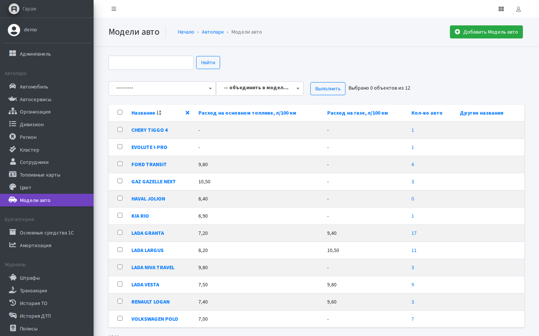
Task: Click the Автомобиль car icon in sidebar
Action: point(13,86)
